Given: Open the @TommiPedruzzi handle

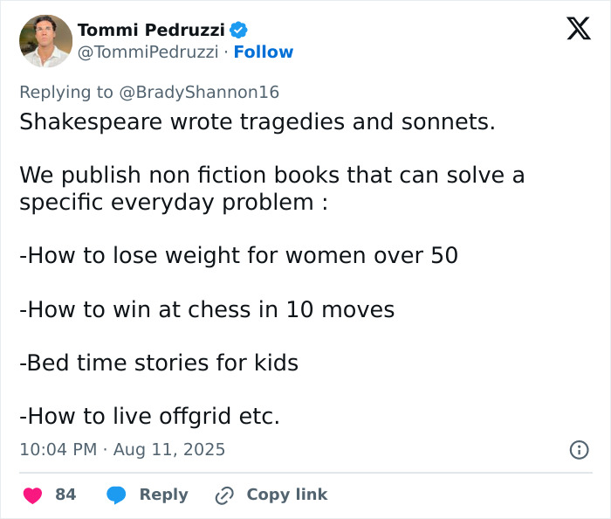Looking at the screenshot, I should 148,52.
